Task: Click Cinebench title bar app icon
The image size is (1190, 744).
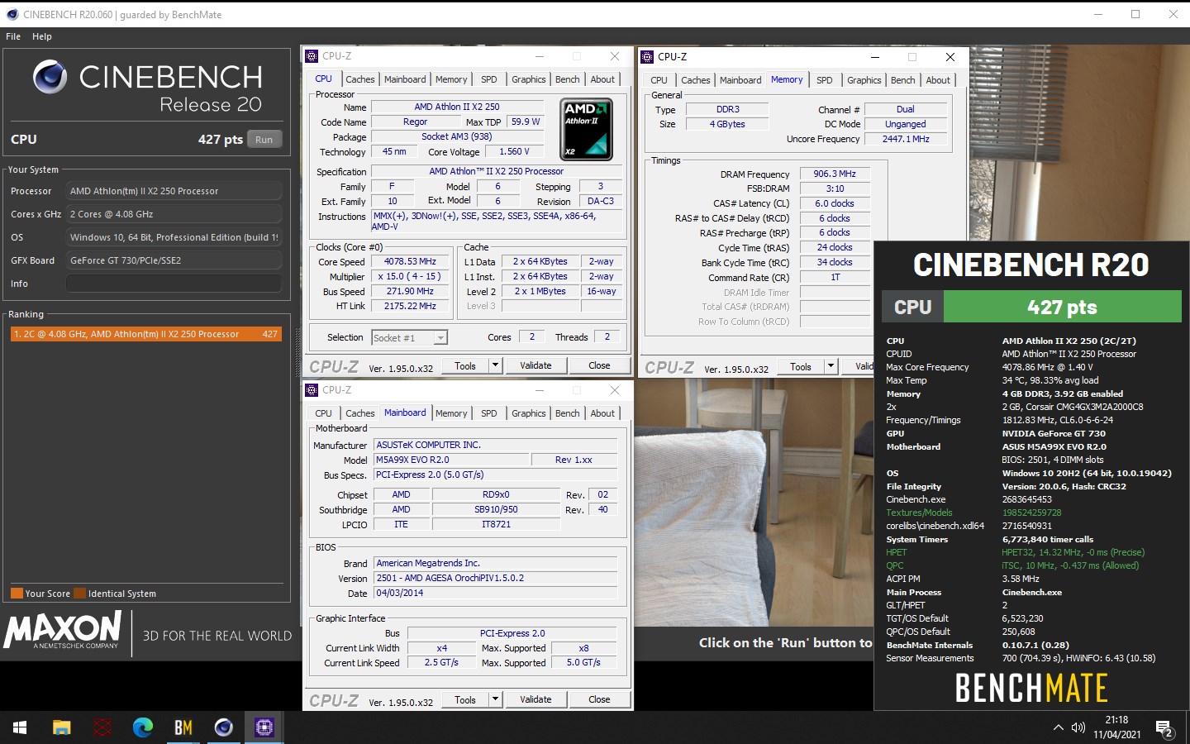Action: pos(12,14)
